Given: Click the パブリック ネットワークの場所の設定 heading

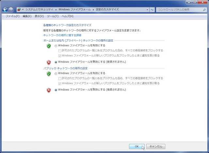Looking at the screenshot, I should pos(65,68).
